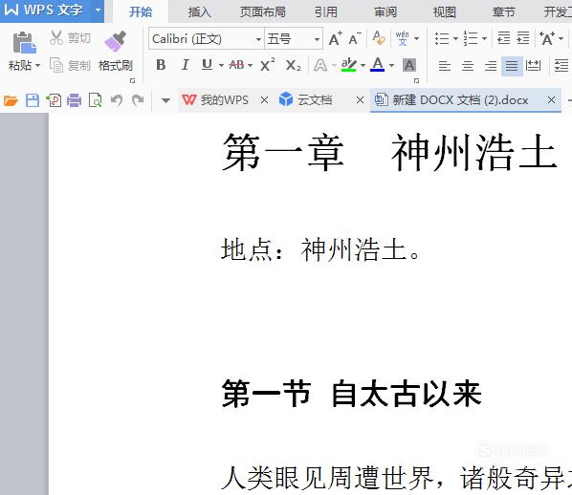This screenshot has height=495, width=572.
Task: Open the WPS 文字 application menu arrow
Action: 98,11
